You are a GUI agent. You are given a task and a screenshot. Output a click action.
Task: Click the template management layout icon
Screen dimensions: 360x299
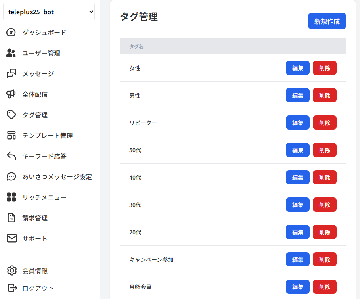click(x=11, y=136)
